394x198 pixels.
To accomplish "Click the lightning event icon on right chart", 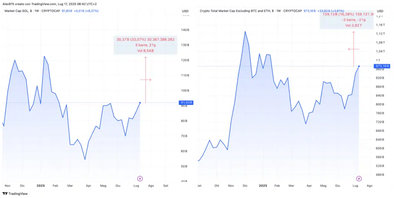I will 359,178.
